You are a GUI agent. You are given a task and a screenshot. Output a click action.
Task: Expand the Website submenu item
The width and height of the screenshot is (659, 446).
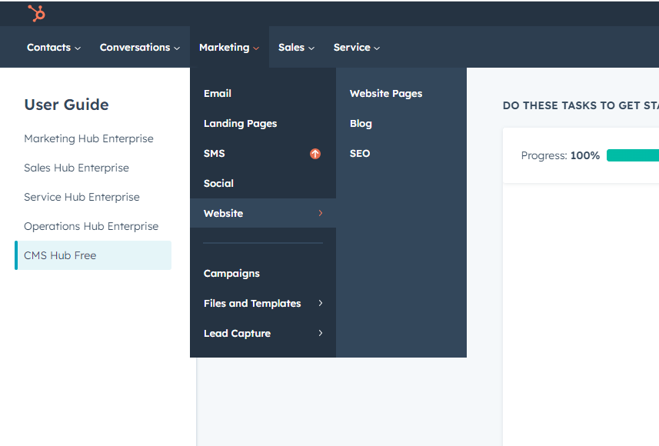point(263,213)
